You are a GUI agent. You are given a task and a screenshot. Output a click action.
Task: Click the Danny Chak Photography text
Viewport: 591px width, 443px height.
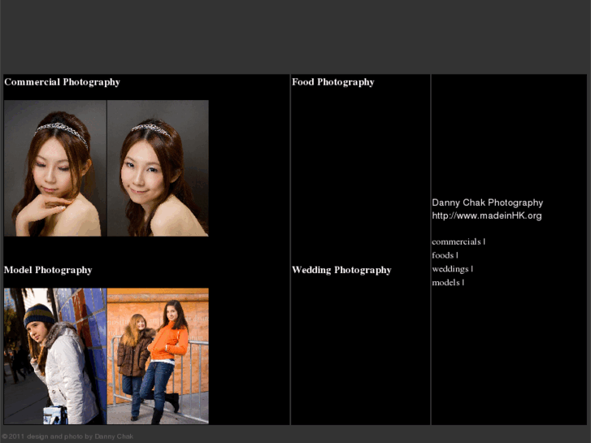coord(487,203)
